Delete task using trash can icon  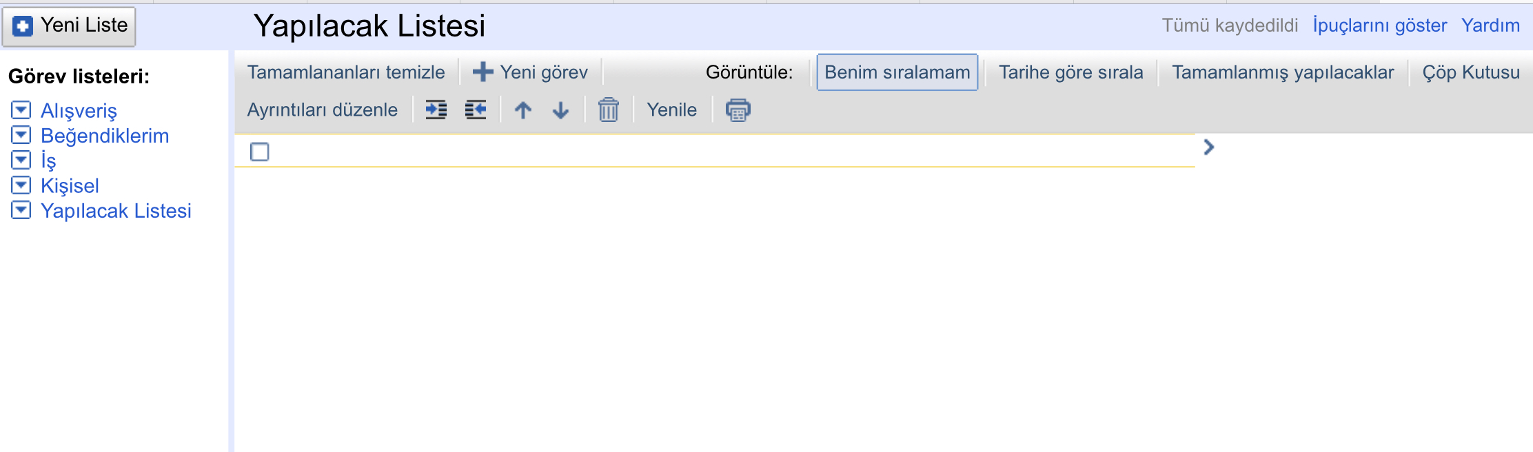[x=609, y=110]
